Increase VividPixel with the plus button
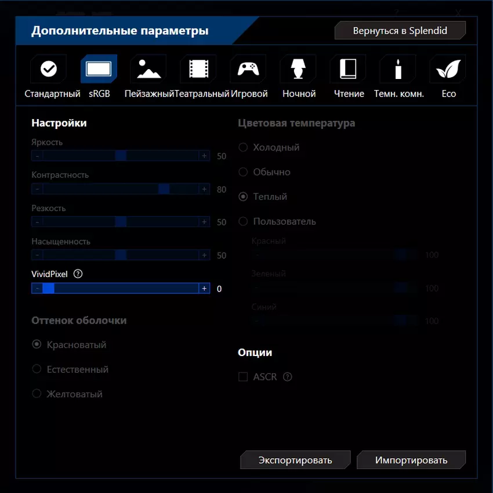The image size is (493, 493). click(204, 289)
